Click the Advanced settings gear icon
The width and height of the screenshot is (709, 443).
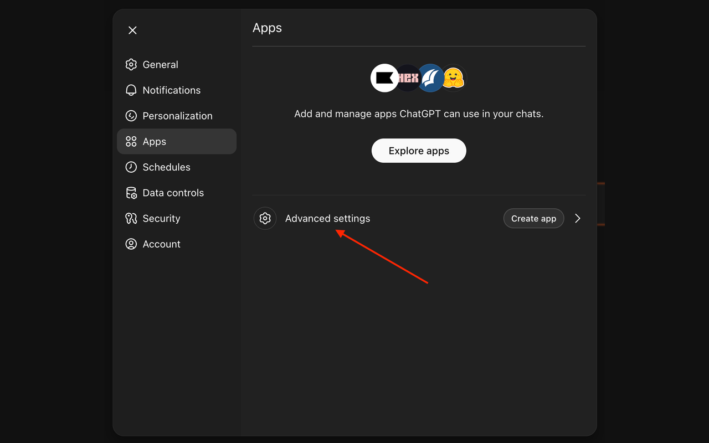[265, 219]
